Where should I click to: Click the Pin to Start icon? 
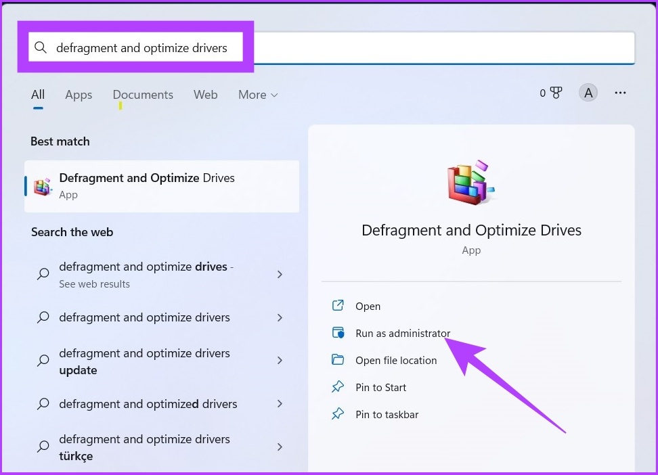(x=338, y=387)
